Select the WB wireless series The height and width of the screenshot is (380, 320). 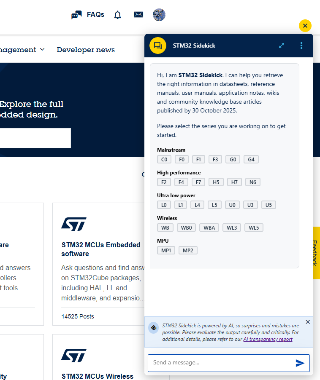[165, 228]
